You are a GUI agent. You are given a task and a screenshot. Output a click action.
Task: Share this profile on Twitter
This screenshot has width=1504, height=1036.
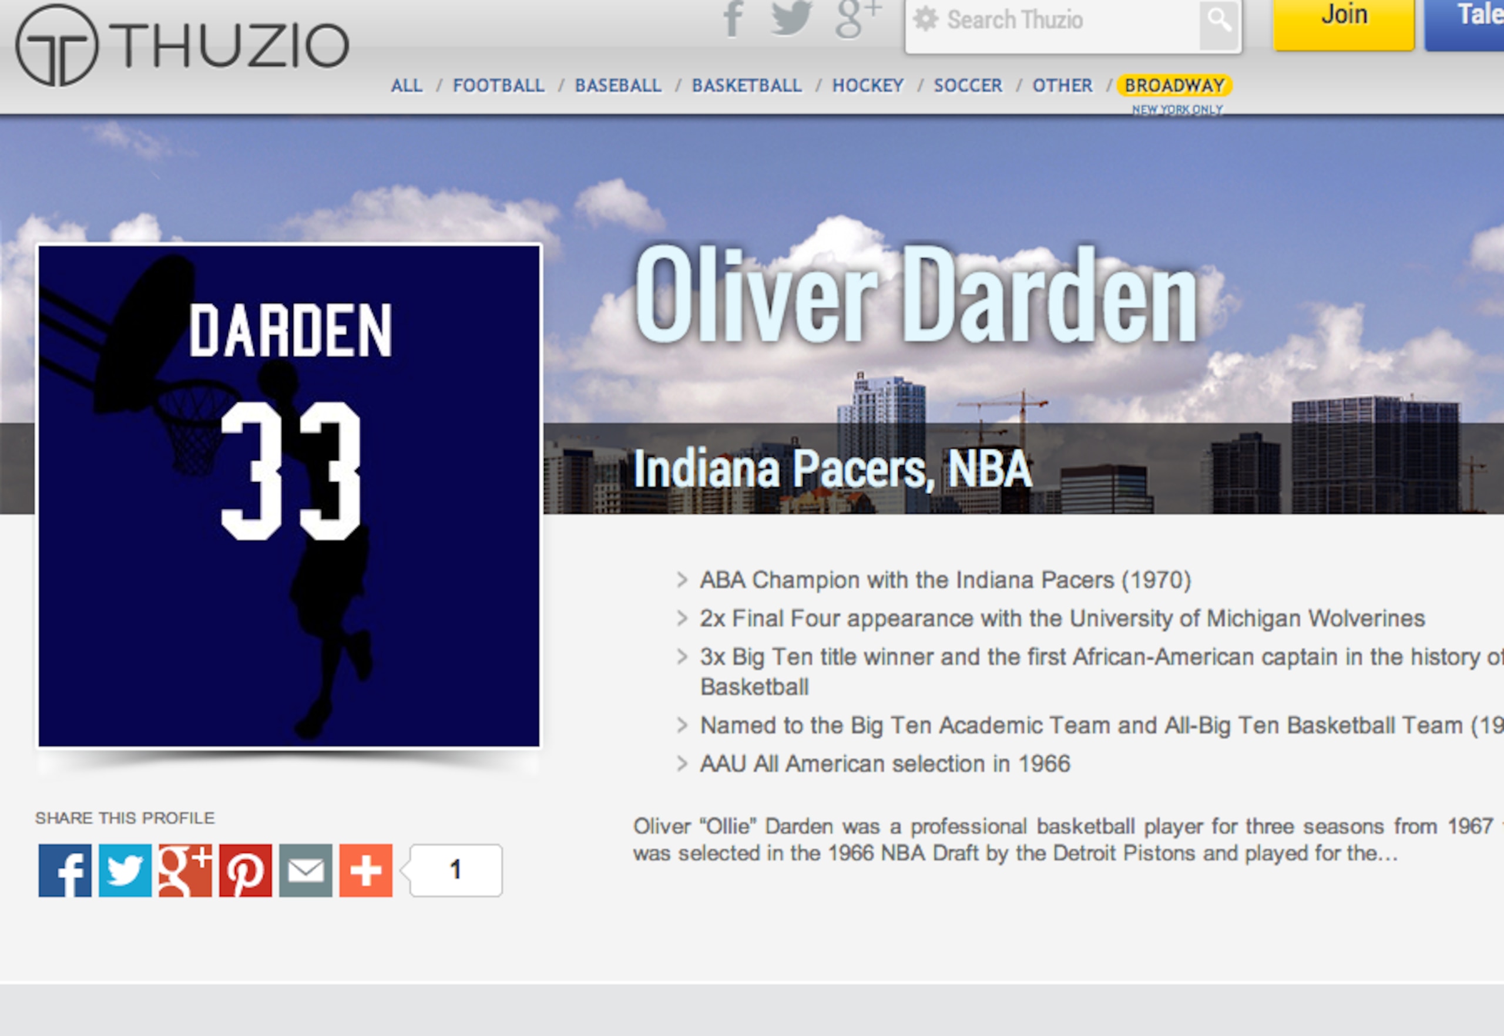coord(125,870)
